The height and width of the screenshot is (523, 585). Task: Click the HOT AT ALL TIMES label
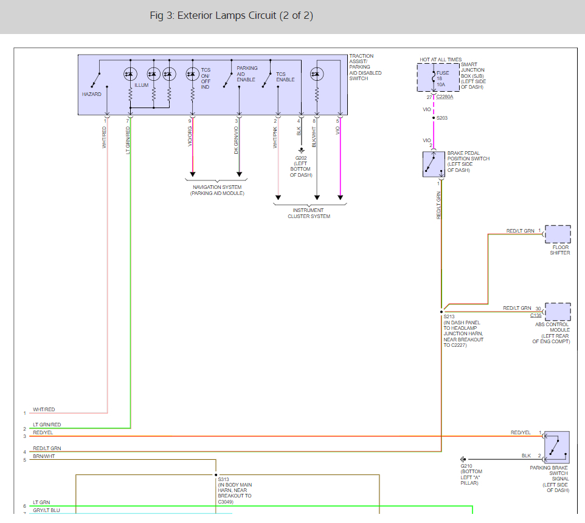(x=441, y=60)
